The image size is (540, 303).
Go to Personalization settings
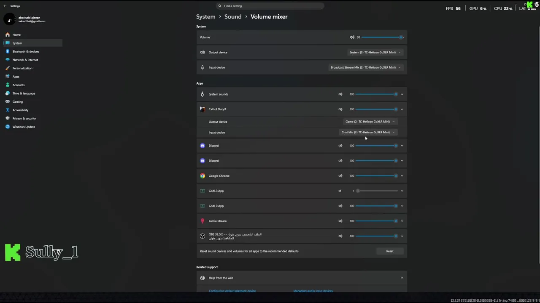coord(22,68)
